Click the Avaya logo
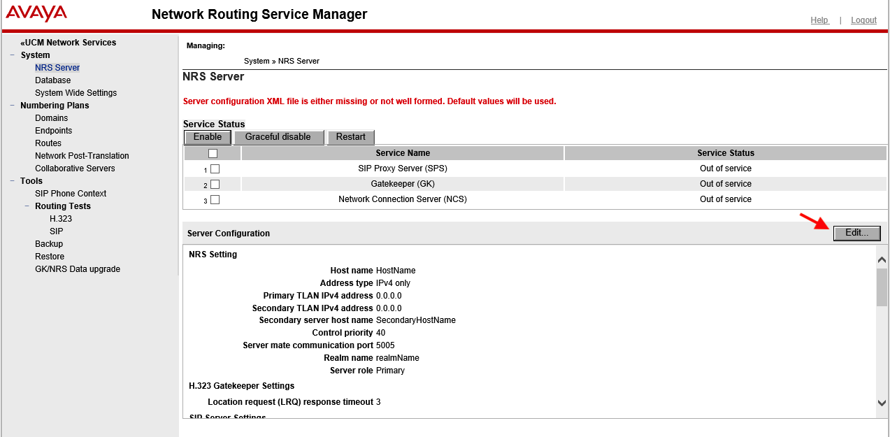Viewport: 890px width, 437px height. [36, 14]
